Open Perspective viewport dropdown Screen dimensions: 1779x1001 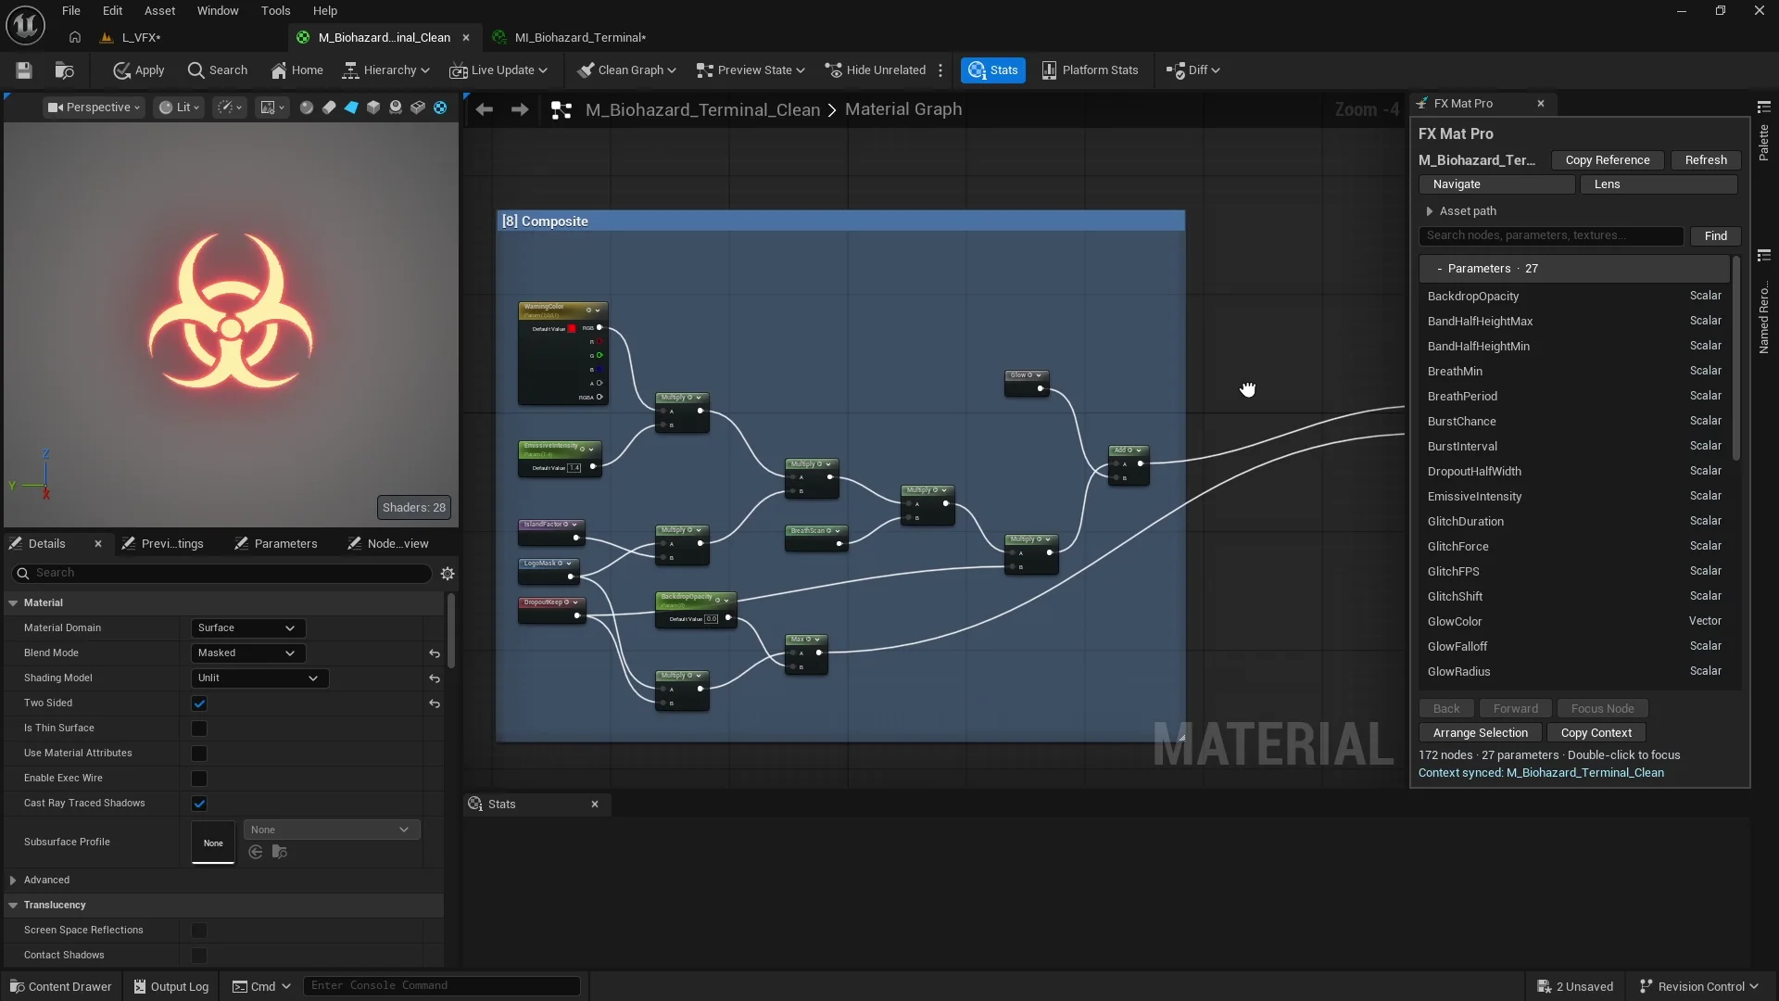pyautogui.click(x=94, y=108)
